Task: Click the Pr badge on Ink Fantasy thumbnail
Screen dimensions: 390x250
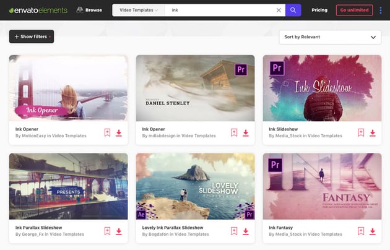Action: [x=275, y=165]
